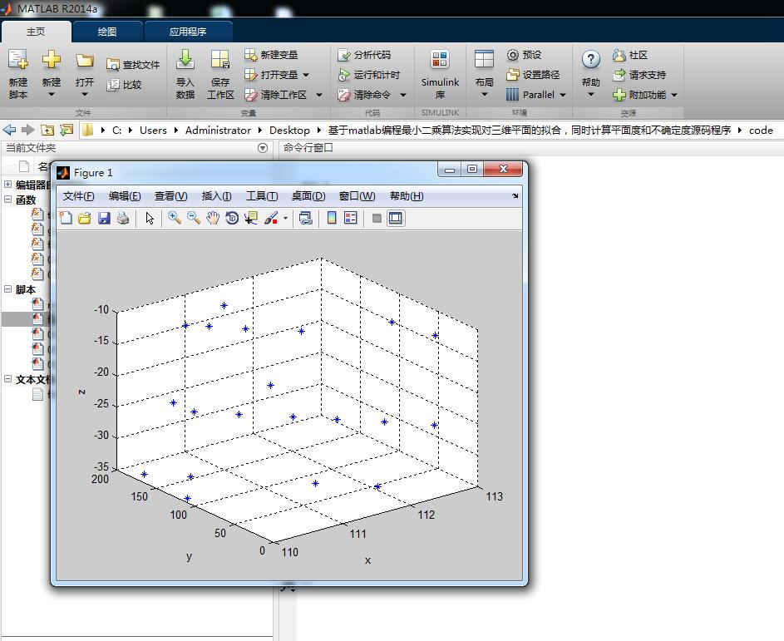Toggle the Pan hand tool
The height and width of the screenshot is (641, 784).
pos(213,218)
